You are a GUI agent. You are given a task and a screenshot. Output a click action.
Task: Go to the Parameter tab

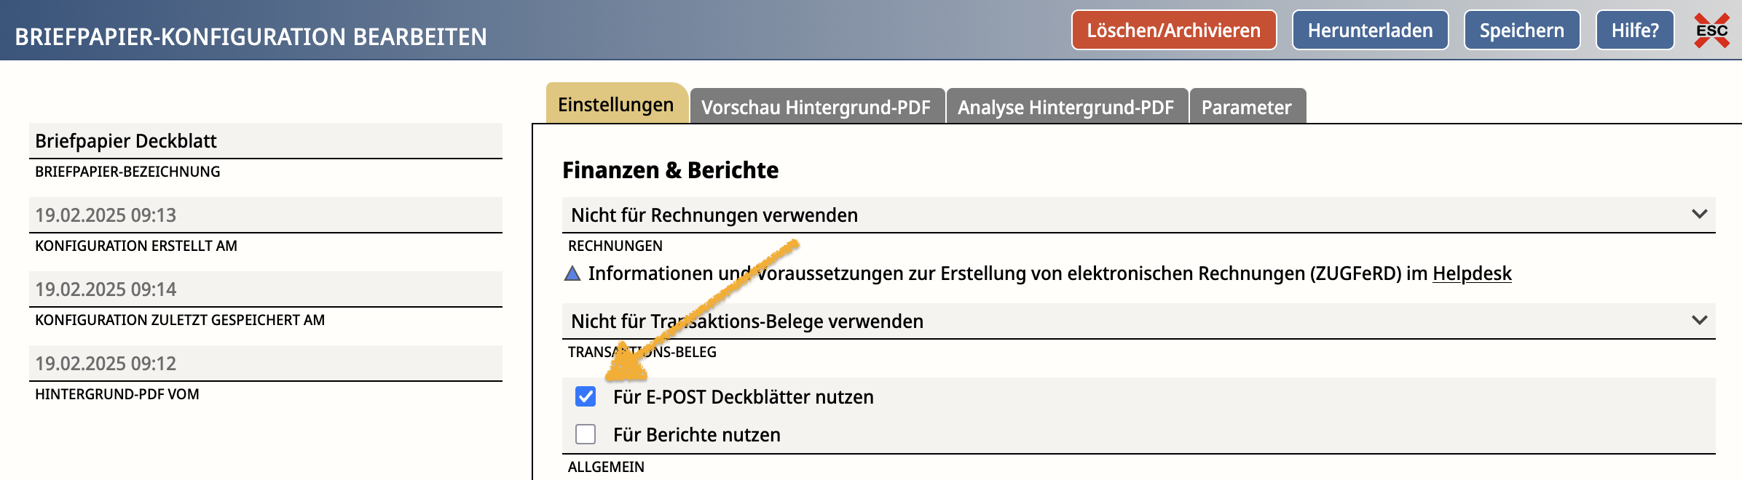(1246, 107)
